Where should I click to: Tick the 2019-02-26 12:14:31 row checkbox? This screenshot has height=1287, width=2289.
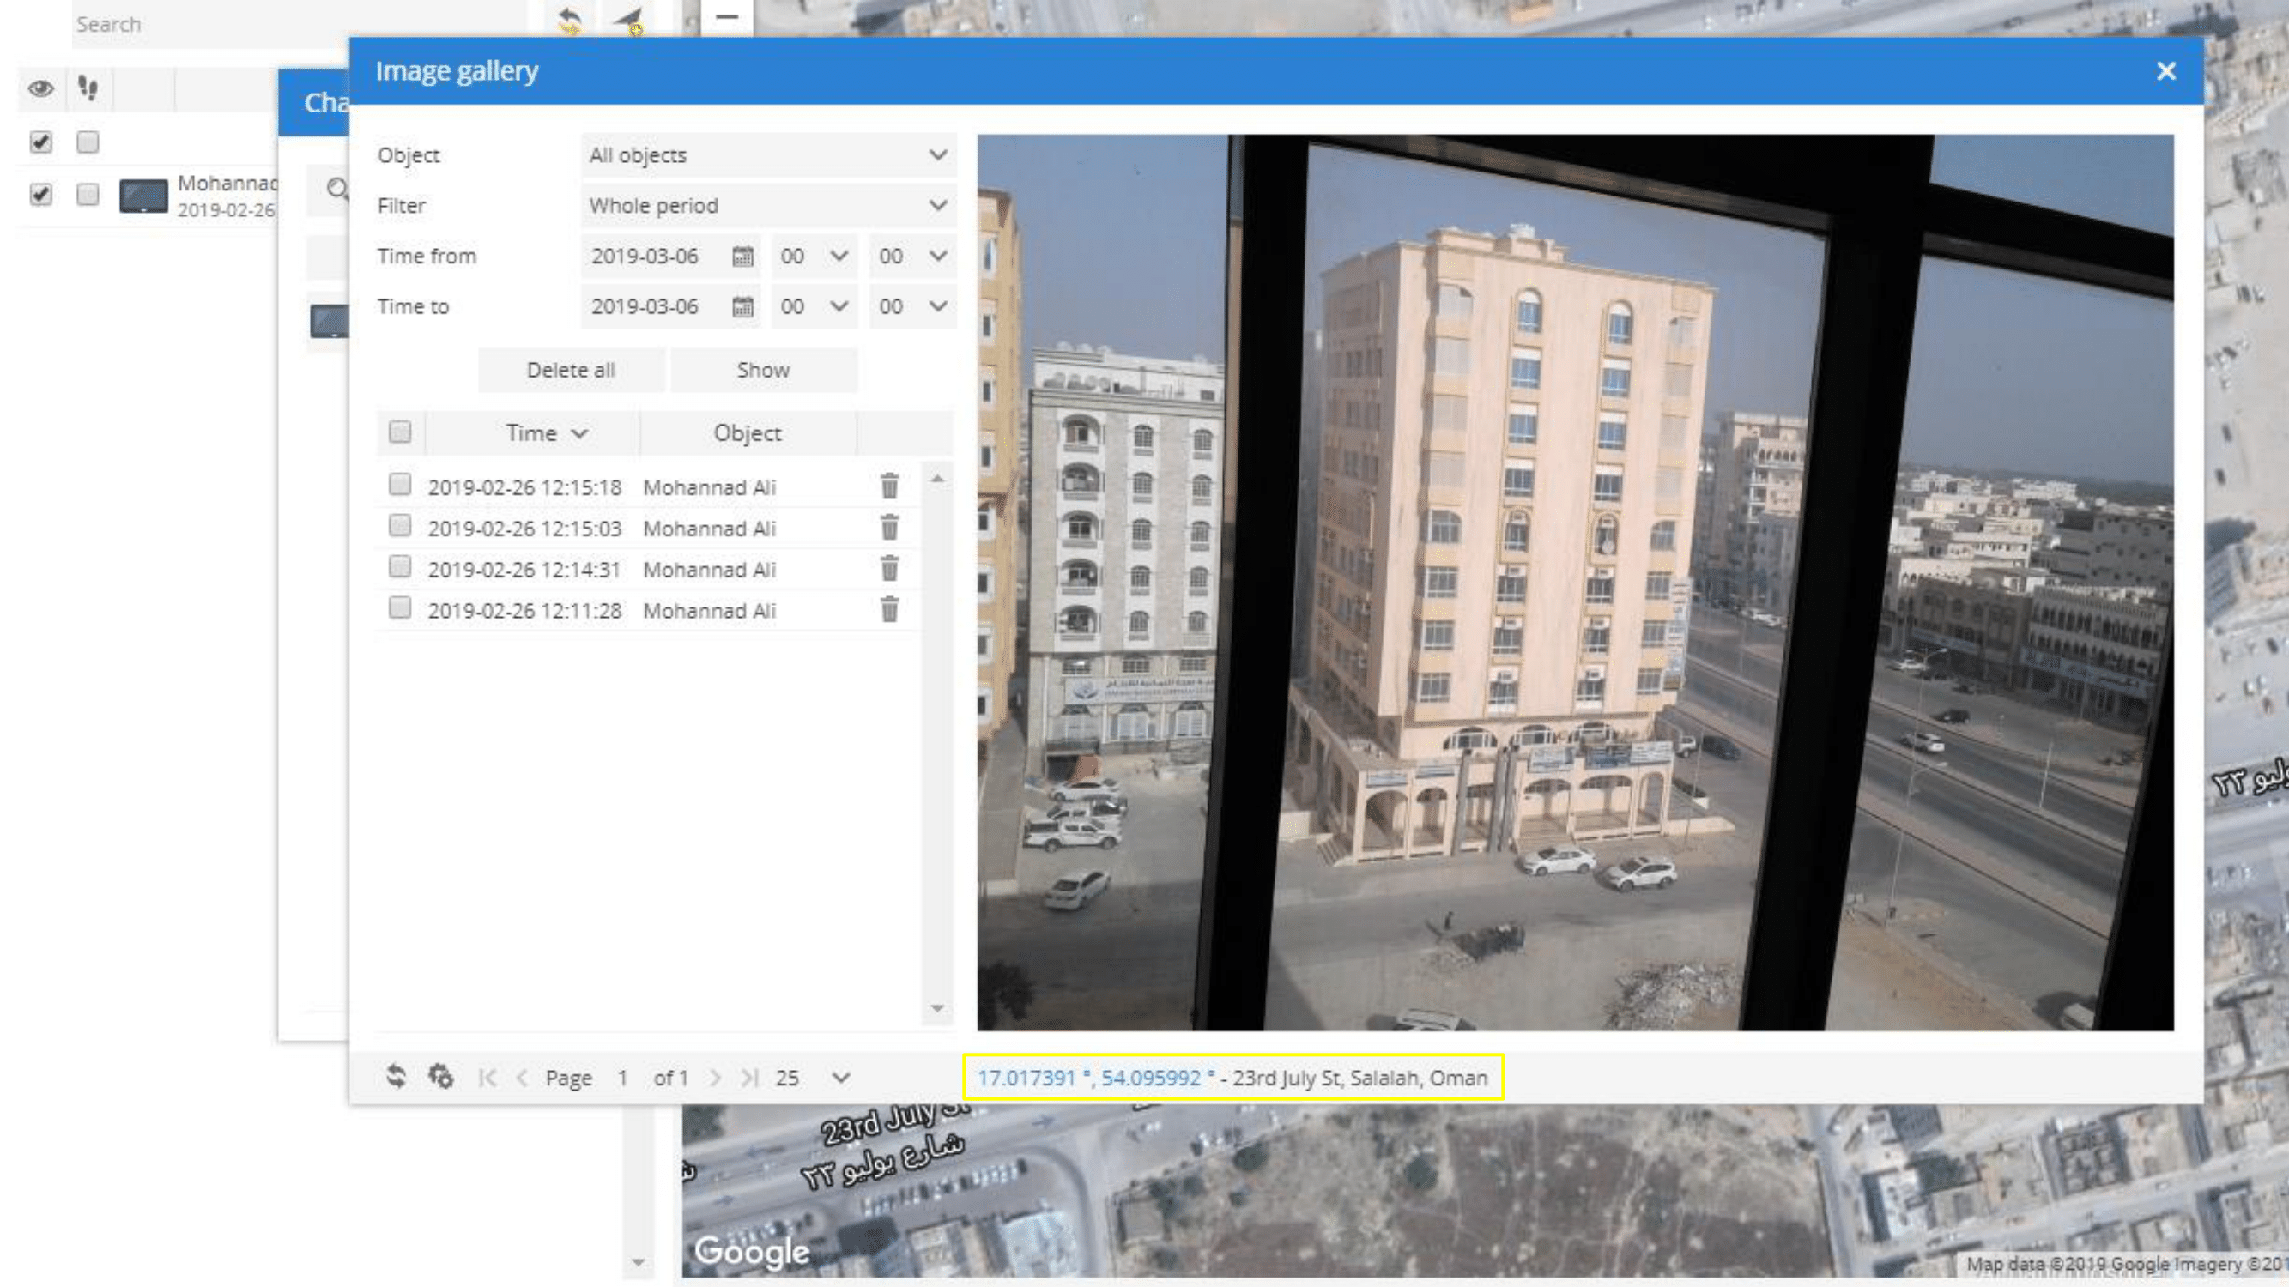tap(400, 566)
